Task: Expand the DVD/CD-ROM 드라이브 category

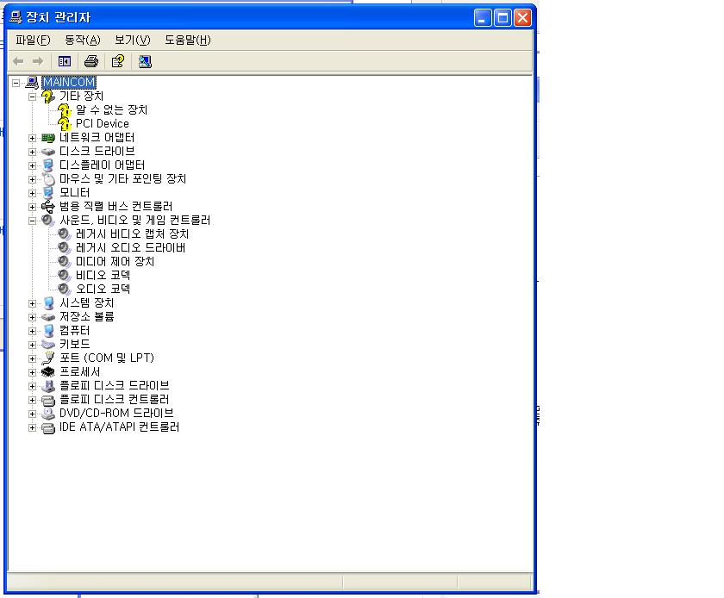Action: (32, 414)
